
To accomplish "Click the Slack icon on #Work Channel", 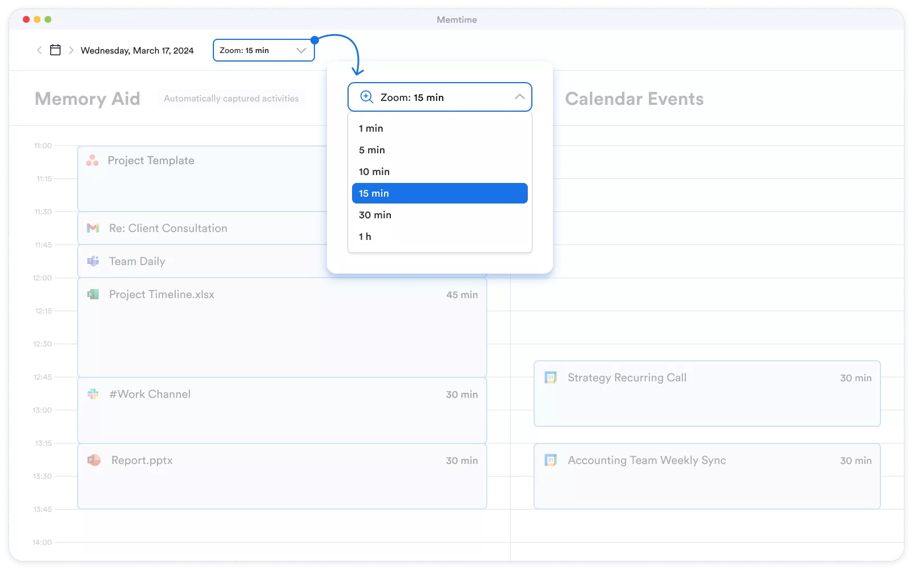I will 93,394.
